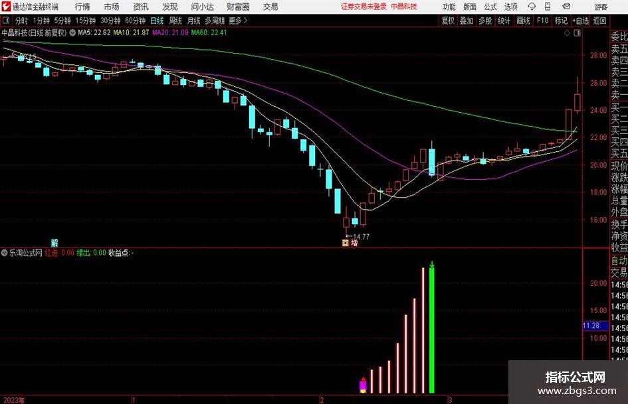Click the 11.28 value label on axis
Viewport: 628px width, 404px height.
[x=591, y=326]
